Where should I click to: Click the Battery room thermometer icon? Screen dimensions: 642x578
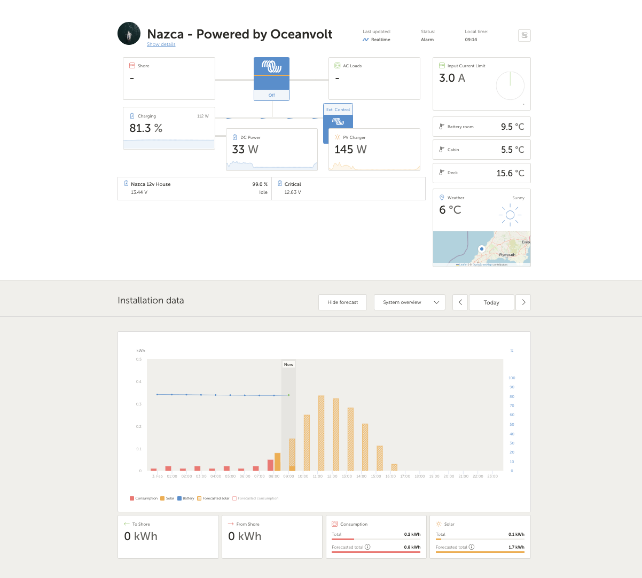[x=442, y=127]
